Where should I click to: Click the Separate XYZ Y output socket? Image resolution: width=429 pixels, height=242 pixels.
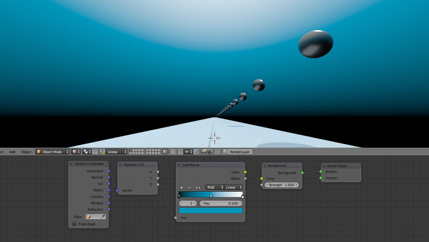tap(158, 178)
